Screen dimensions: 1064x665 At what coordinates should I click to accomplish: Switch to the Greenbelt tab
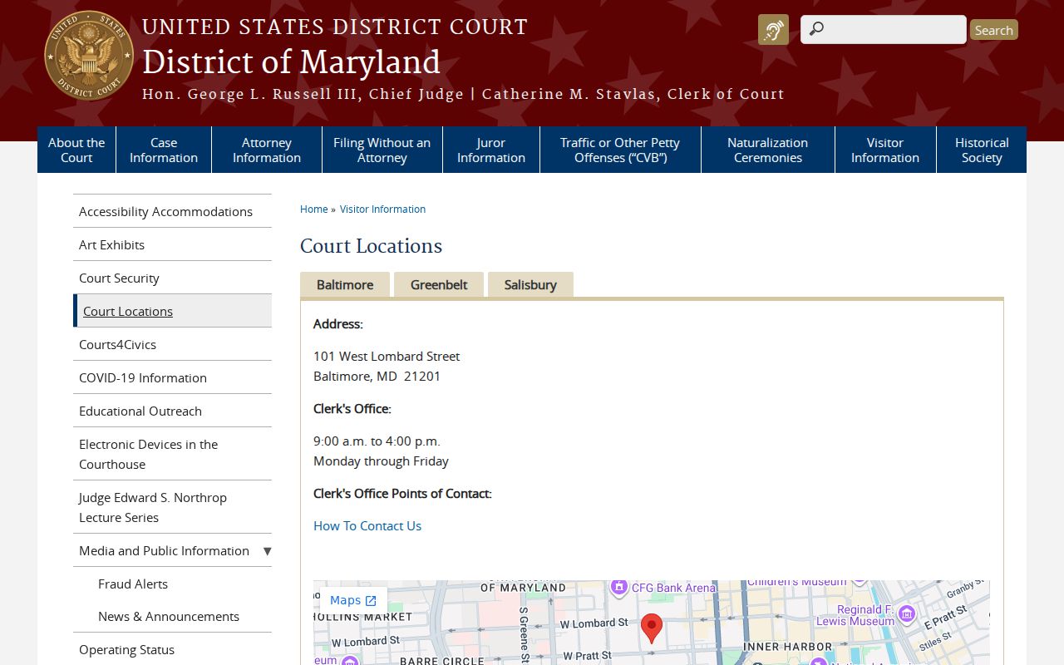(x=439, y=284)
